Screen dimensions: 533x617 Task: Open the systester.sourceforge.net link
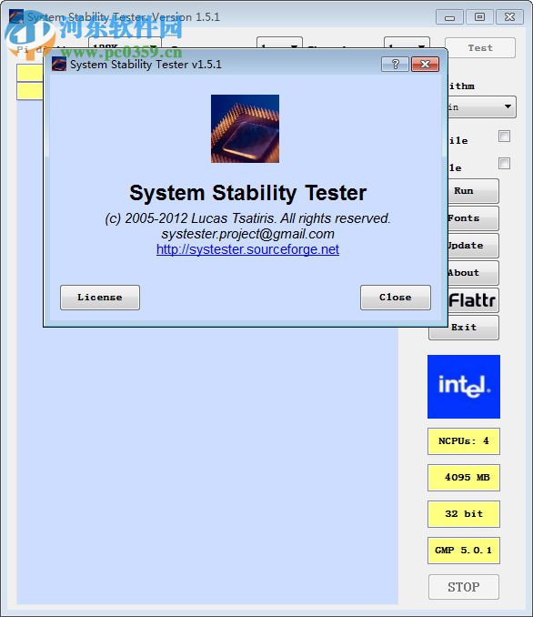(x=247, y=249)
